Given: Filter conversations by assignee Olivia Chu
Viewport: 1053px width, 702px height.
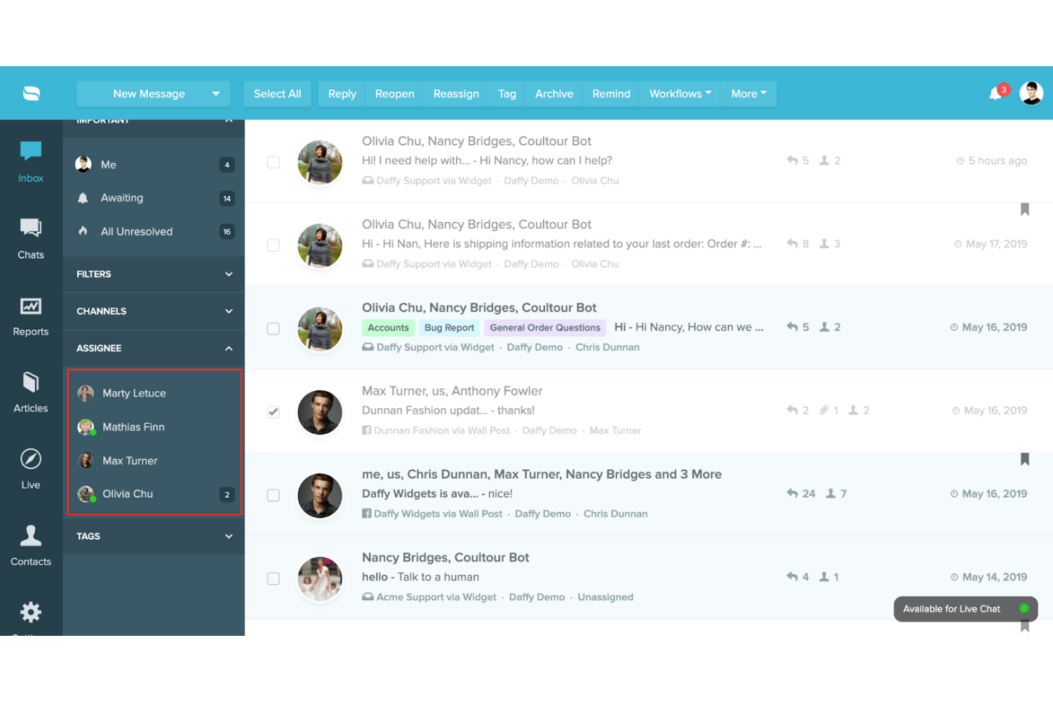Looking at the screenshot, I should pyautogui.click(x=128, y=494).
